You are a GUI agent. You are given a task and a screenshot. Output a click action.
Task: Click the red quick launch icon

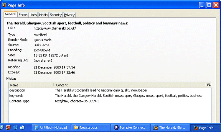8,128
